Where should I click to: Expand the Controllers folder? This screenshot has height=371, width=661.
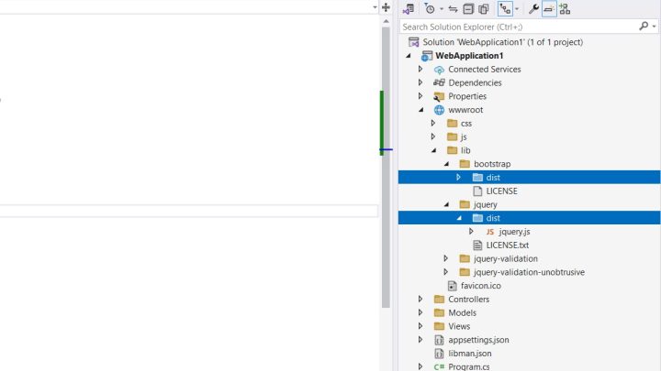pyautogui.click(x=420, y=299)
